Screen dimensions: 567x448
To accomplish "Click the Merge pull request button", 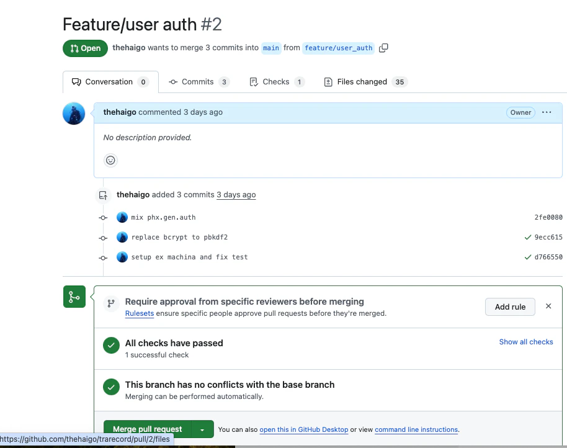I will pyautogui.click(x=148, y=429).
